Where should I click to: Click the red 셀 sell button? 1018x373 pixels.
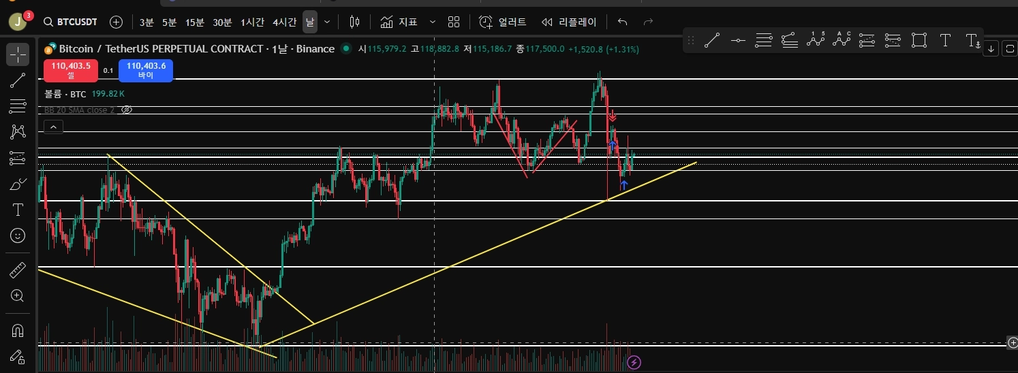point(71,70)
